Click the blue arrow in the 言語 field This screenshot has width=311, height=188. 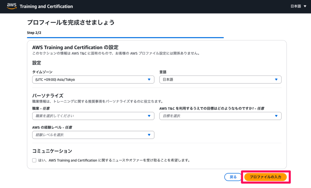click(276, 79)
